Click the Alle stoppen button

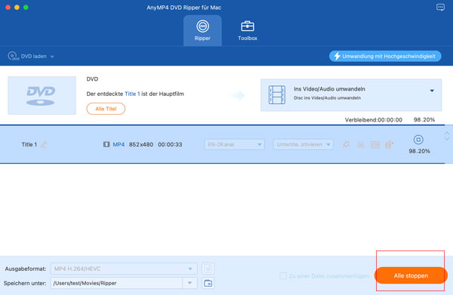pos(411,275)
